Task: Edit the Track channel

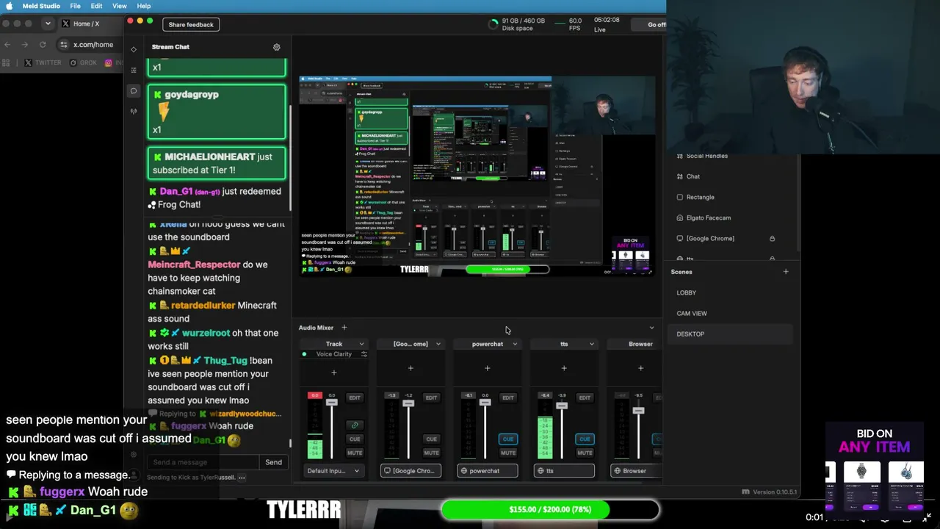Action: [355, 397]
